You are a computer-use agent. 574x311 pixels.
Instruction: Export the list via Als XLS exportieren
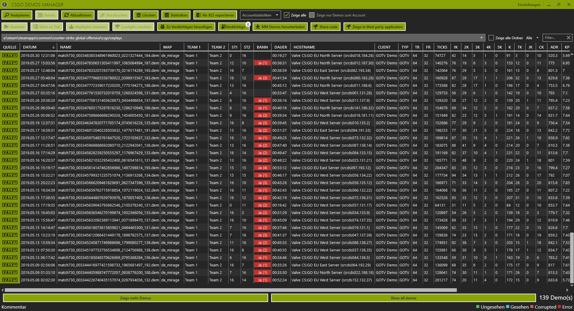tap(215, 15)
